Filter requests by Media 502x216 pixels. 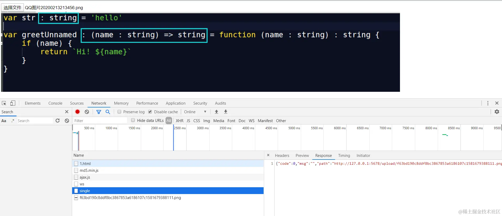coord(219,121)
